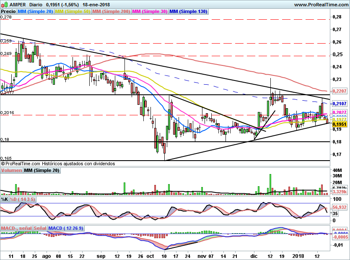350x260 pixels.
Task: Click the yellow 0,1951 current price tag
Action: coord(339,125)
